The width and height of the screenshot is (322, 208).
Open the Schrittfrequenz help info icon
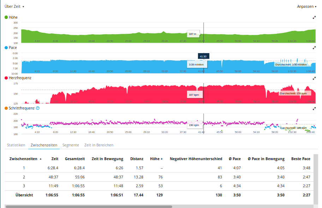38,108
